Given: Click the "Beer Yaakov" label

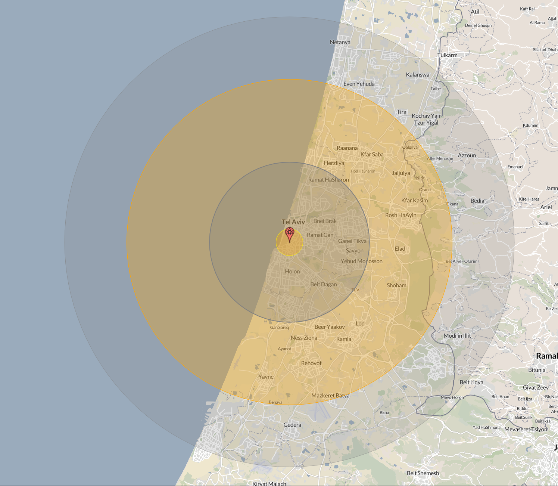Looking at the screenshot, I should (x=330, y=327).
